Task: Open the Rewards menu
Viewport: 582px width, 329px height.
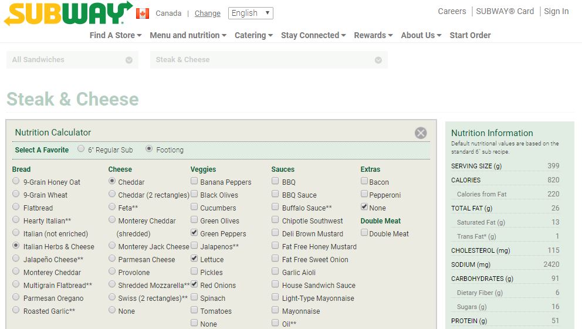Action: [373, 35]
